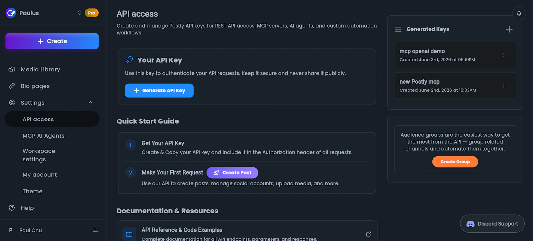Click Documentation & Resources heading
Viewport: 533px width, 241px height.
click(167, 211)
